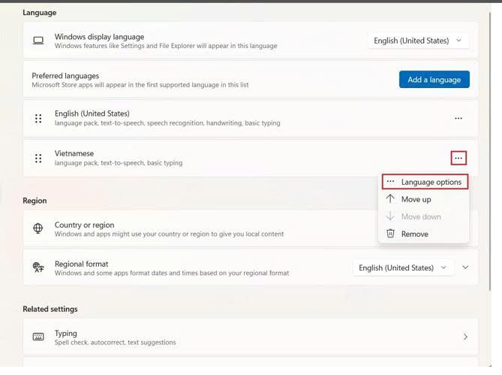Expand the Regional format section chevron
The image size is (502, 375).
click(x=465, y=268)
